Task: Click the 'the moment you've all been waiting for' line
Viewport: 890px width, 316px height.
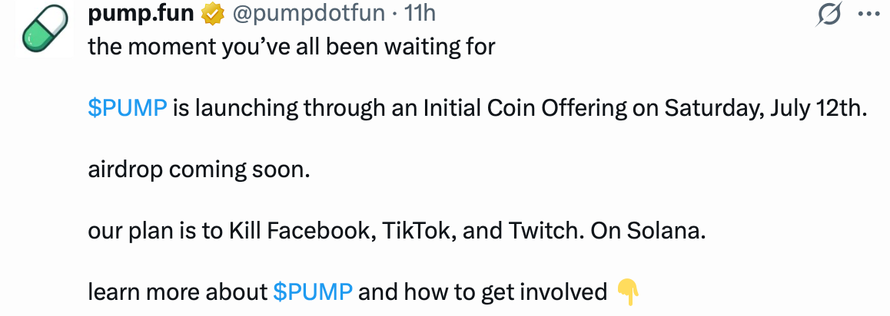Action: coord(292,47)
